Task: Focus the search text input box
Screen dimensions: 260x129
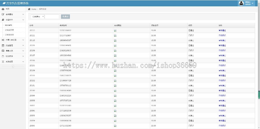Action: tap(52, 16)
